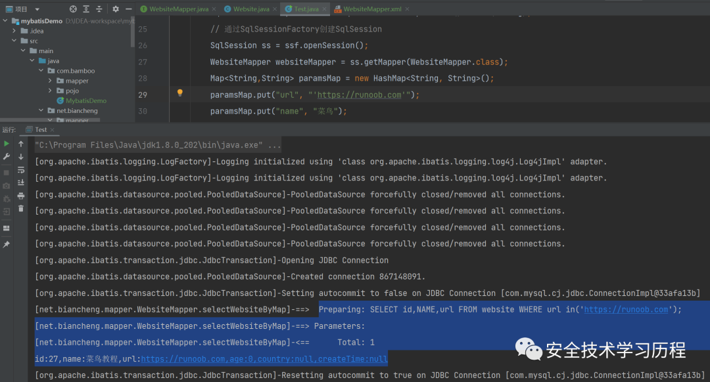Click the restore layout icon

[7, 228]
